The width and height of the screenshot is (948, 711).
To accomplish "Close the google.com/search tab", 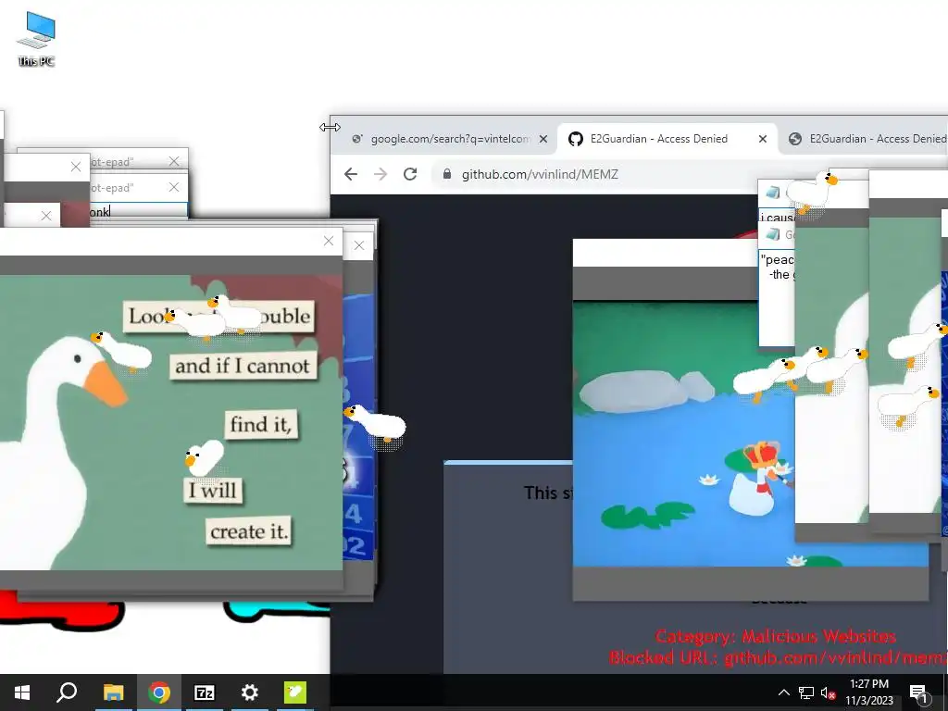I will point(543,139).
